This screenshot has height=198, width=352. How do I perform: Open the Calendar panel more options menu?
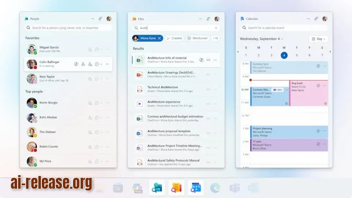coord(308,19)
